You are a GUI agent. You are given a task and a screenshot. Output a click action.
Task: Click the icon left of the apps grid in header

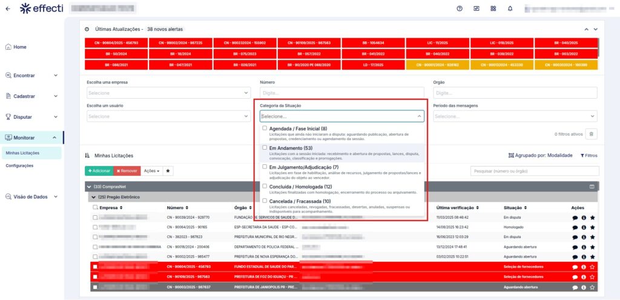click(x=477, y=8)
